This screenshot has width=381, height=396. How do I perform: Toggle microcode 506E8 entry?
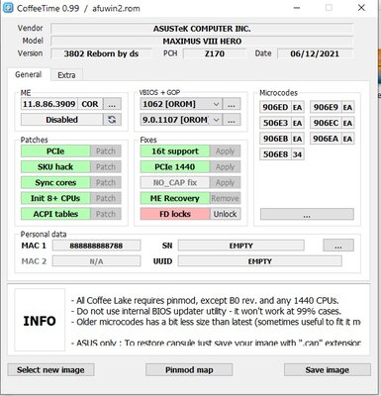tap(282, 154)
